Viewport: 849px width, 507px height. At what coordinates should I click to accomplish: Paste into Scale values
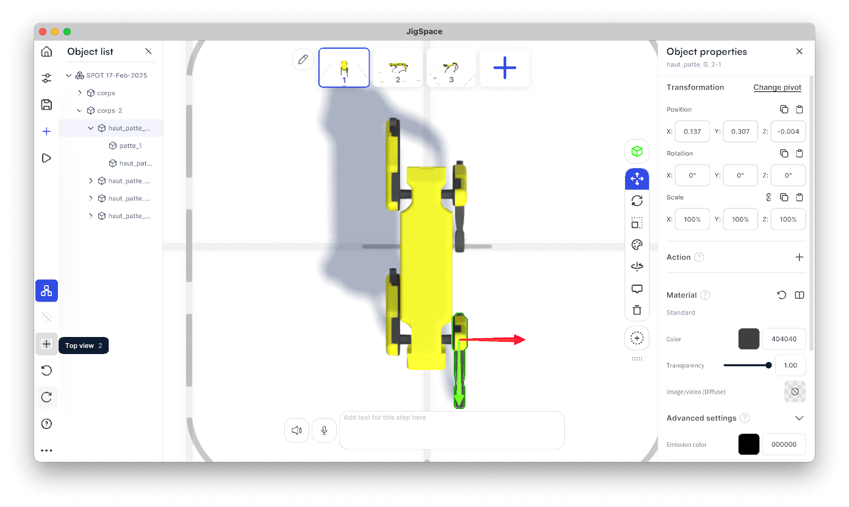pos(800,197)
